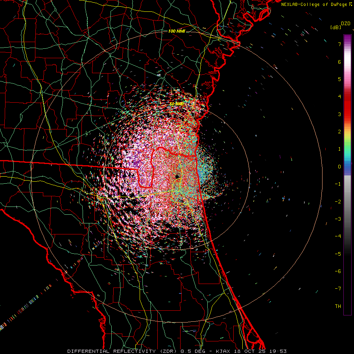Click the 1 dB tick label on scale
Image resolution: width=354 pixels, height=354 pixels.
[x=339, y=149]
